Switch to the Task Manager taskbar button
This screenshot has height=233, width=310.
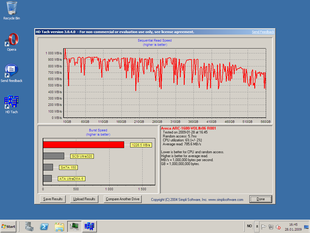click(x=74, y=226)
